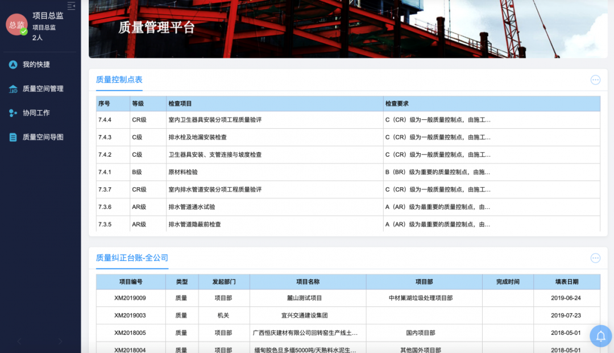
Task: Click the 项目总监 user name
Action: coord(48,16)
